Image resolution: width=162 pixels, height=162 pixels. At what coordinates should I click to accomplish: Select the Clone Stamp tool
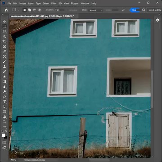(4, 67)
